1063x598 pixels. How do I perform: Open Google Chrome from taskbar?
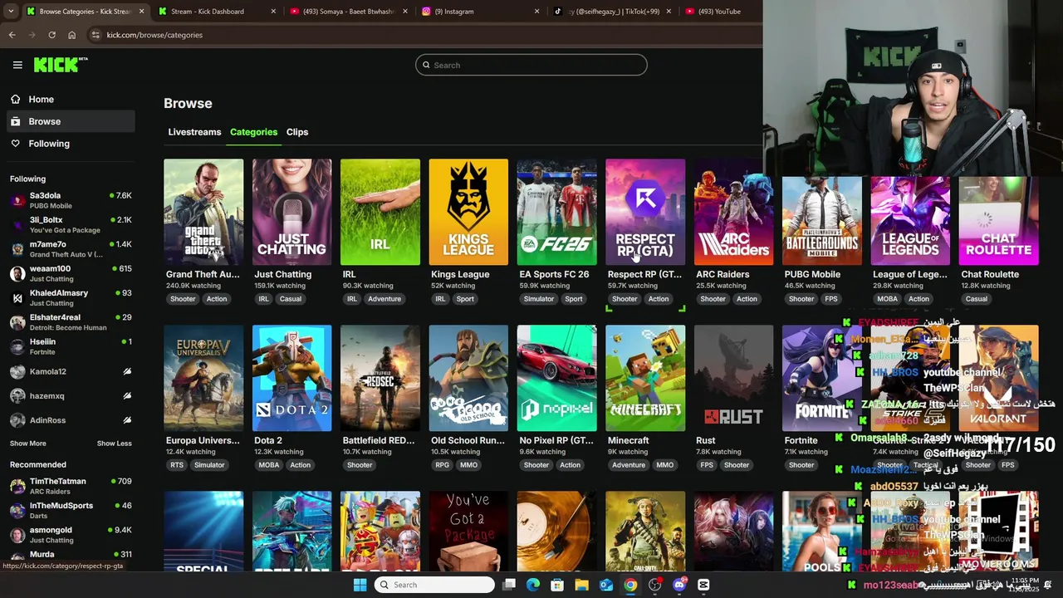point(631,585)
